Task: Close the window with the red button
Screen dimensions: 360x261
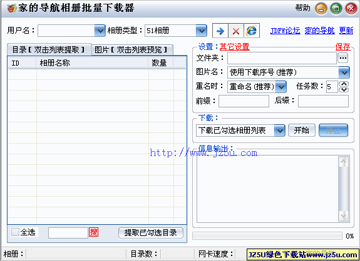Action: click(x=351, y=9)
